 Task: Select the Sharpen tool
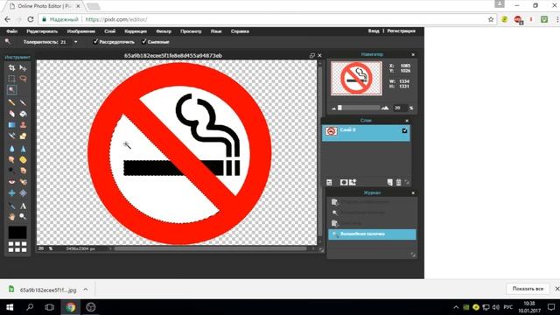point(24,149)
